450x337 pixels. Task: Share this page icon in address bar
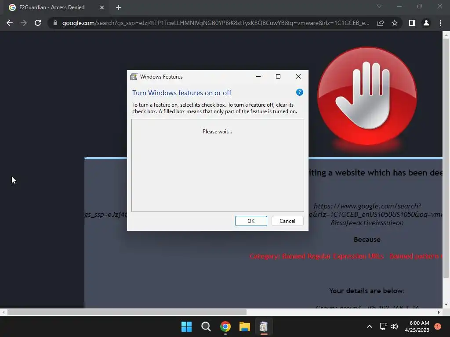pyautogui.click(x=381, y=23)
